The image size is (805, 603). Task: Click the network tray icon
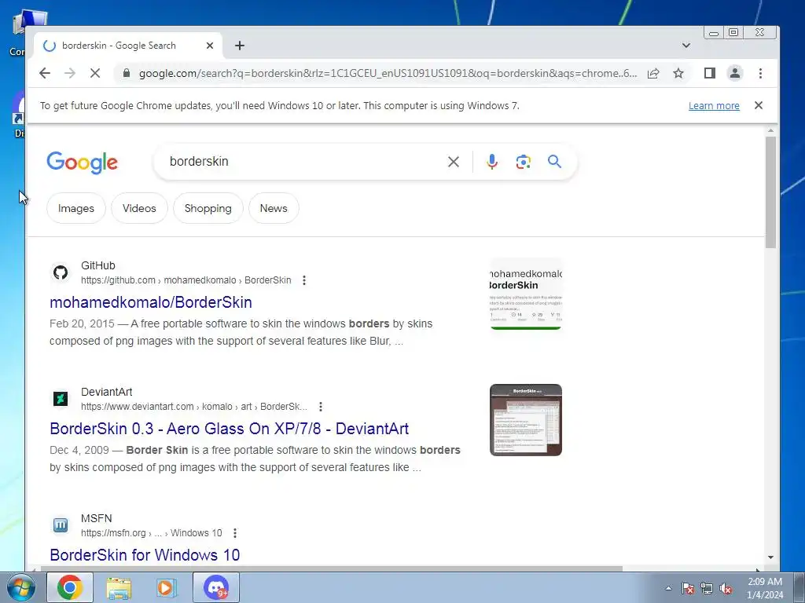(x=707, y=588)
